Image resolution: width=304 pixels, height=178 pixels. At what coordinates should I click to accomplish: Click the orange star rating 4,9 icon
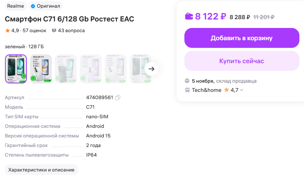[x=7, y=31]
